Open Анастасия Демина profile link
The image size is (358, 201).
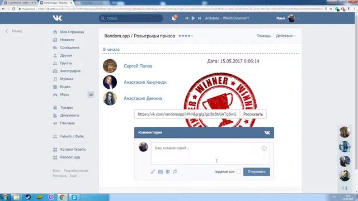coord(143,98)
